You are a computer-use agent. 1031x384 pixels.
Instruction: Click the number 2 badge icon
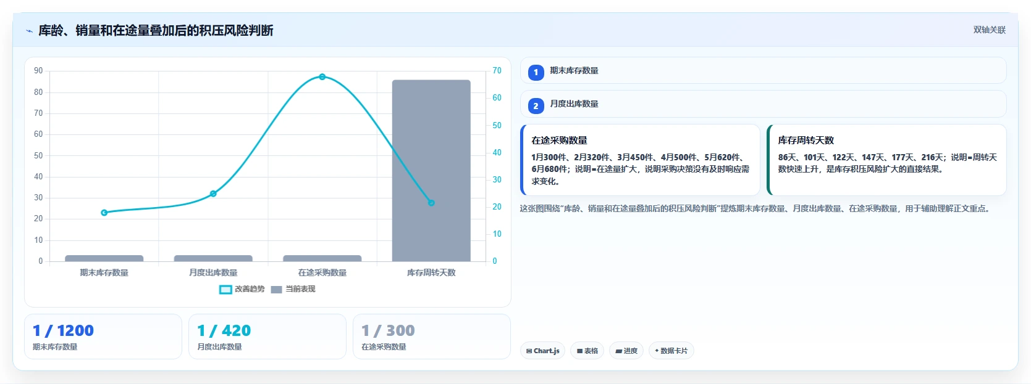coord(536,105)
